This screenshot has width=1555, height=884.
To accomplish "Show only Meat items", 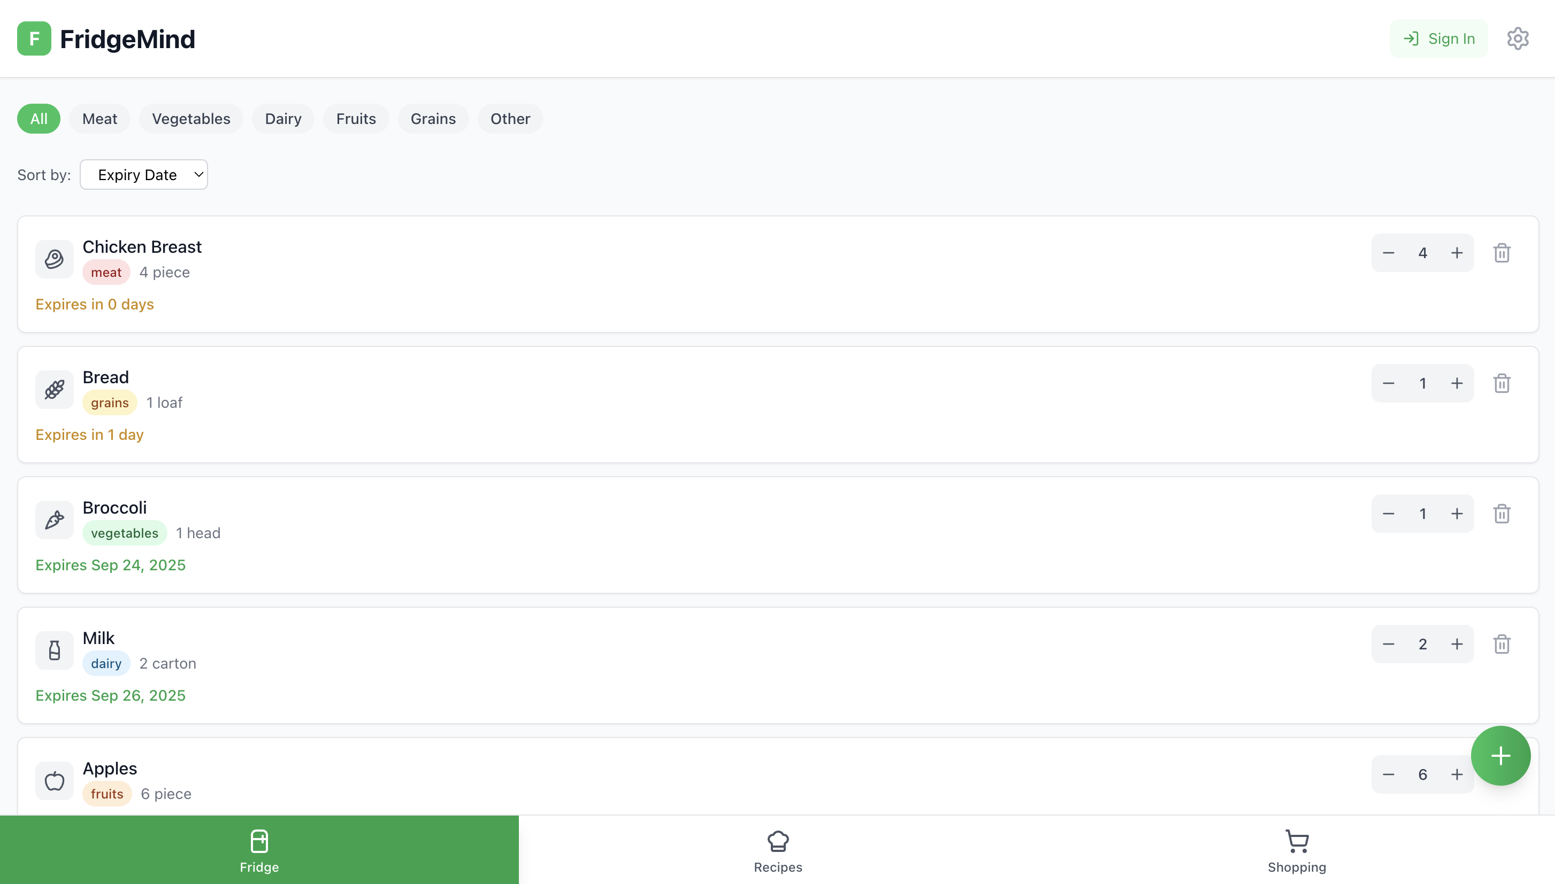I will (99, 119).
